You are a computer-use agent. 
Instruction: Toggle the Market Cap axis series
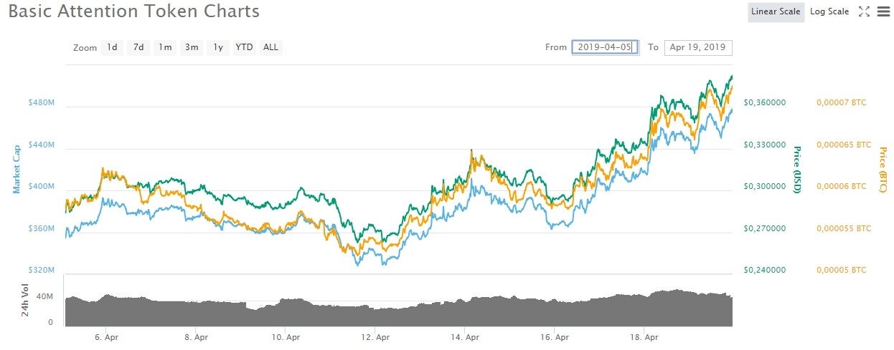16,170
